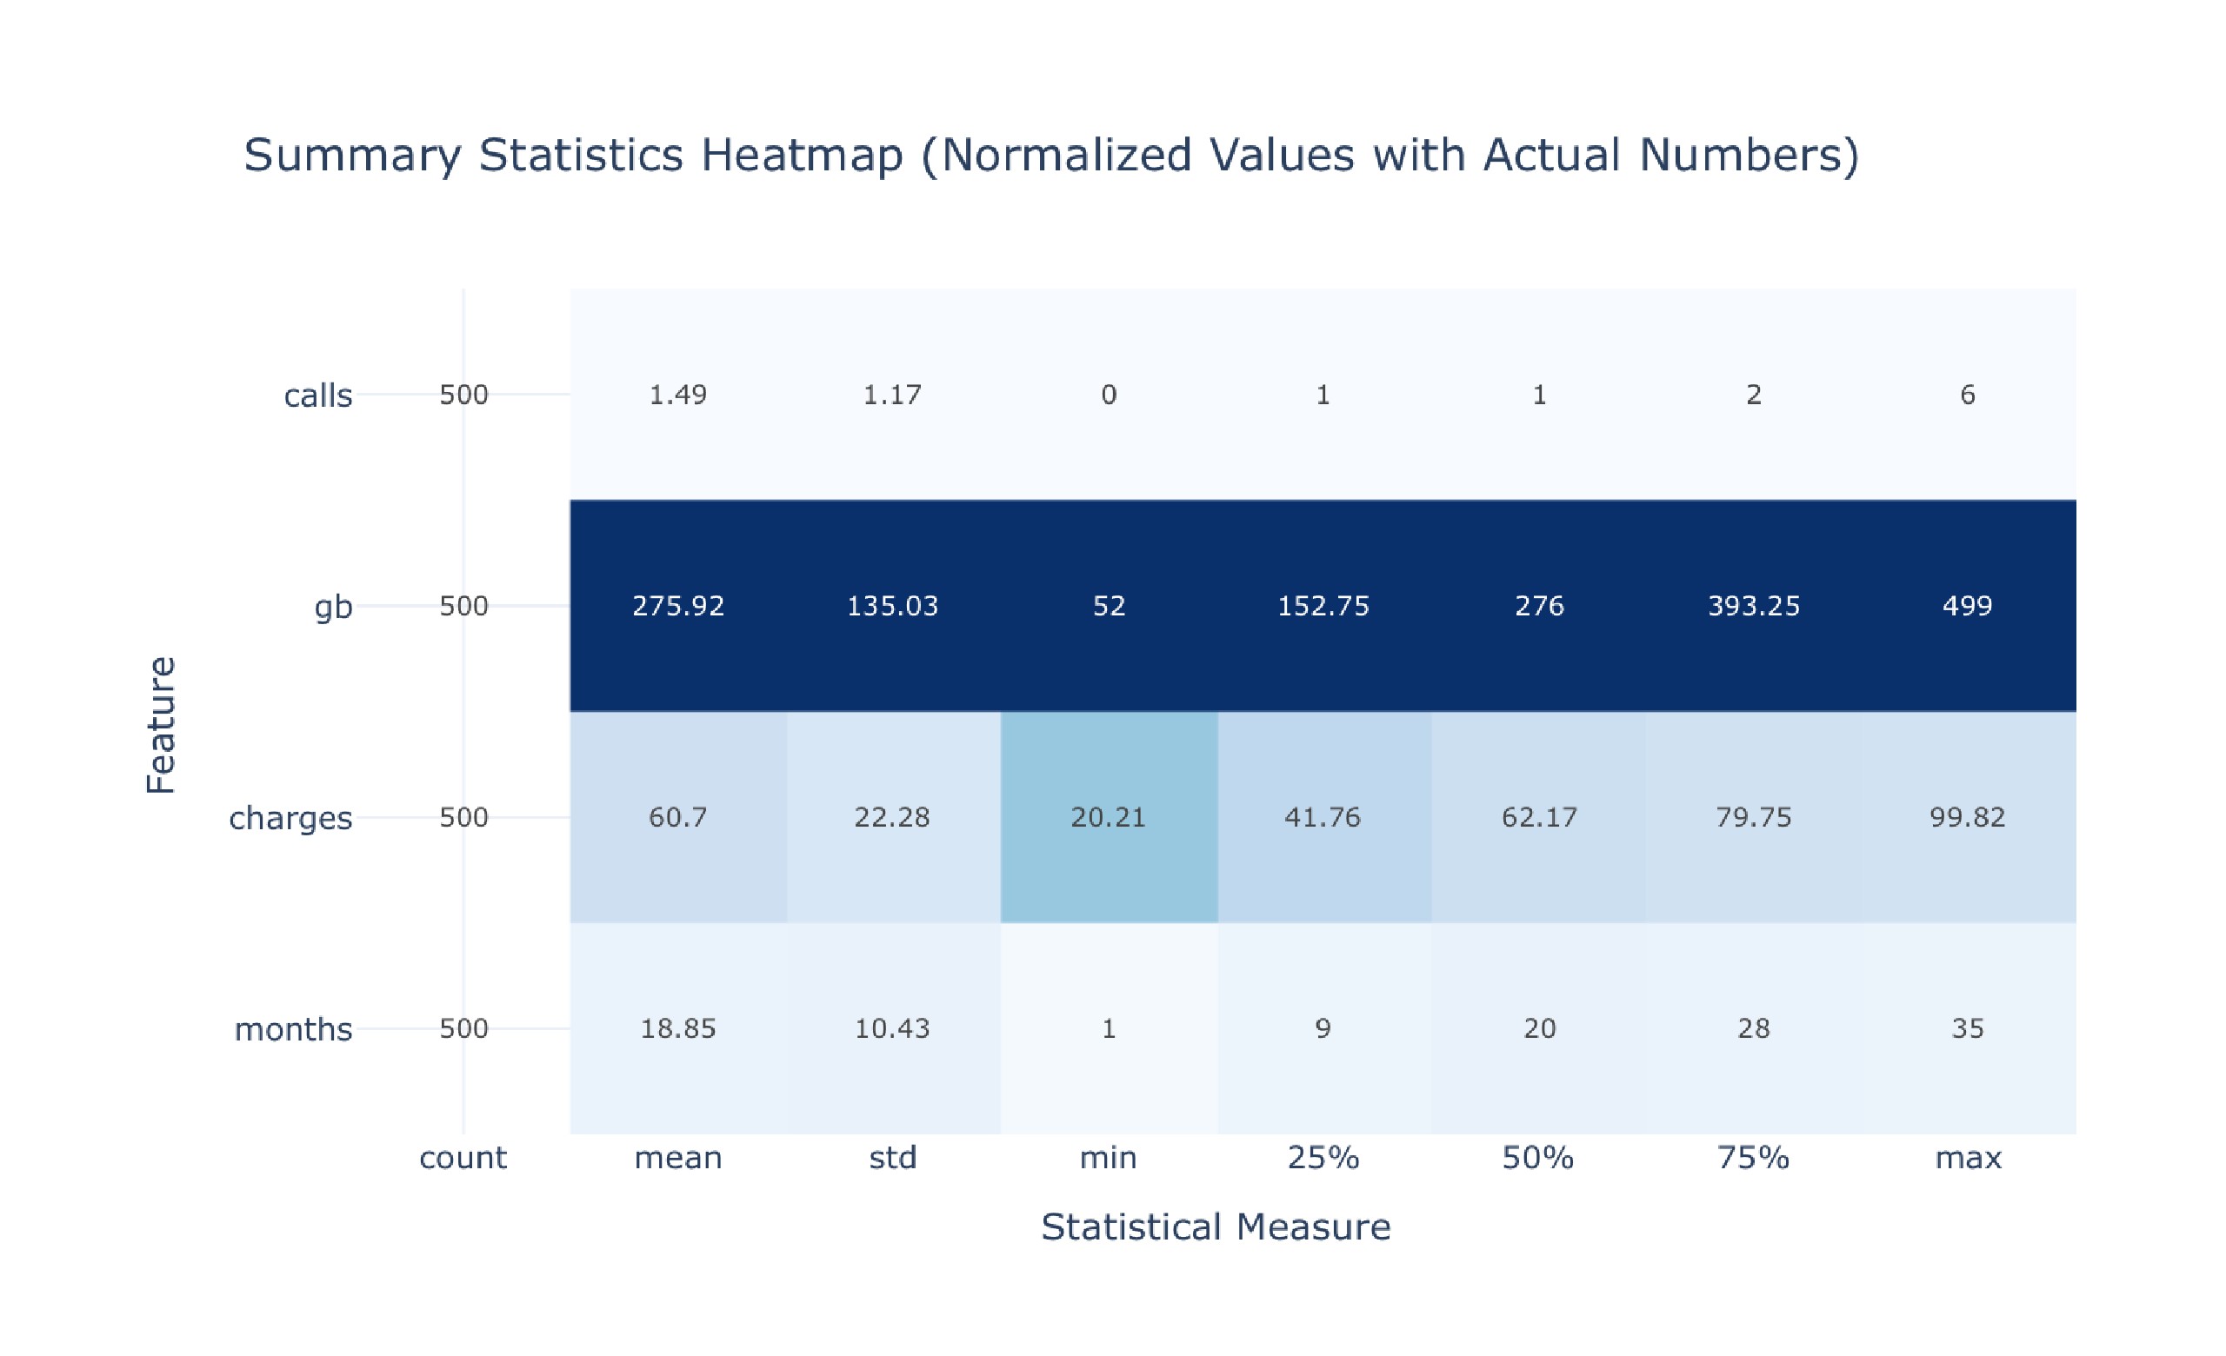Click the Summary Statistics Heatmap chart title
Screen dimensions: 2226x1356
1051,156
